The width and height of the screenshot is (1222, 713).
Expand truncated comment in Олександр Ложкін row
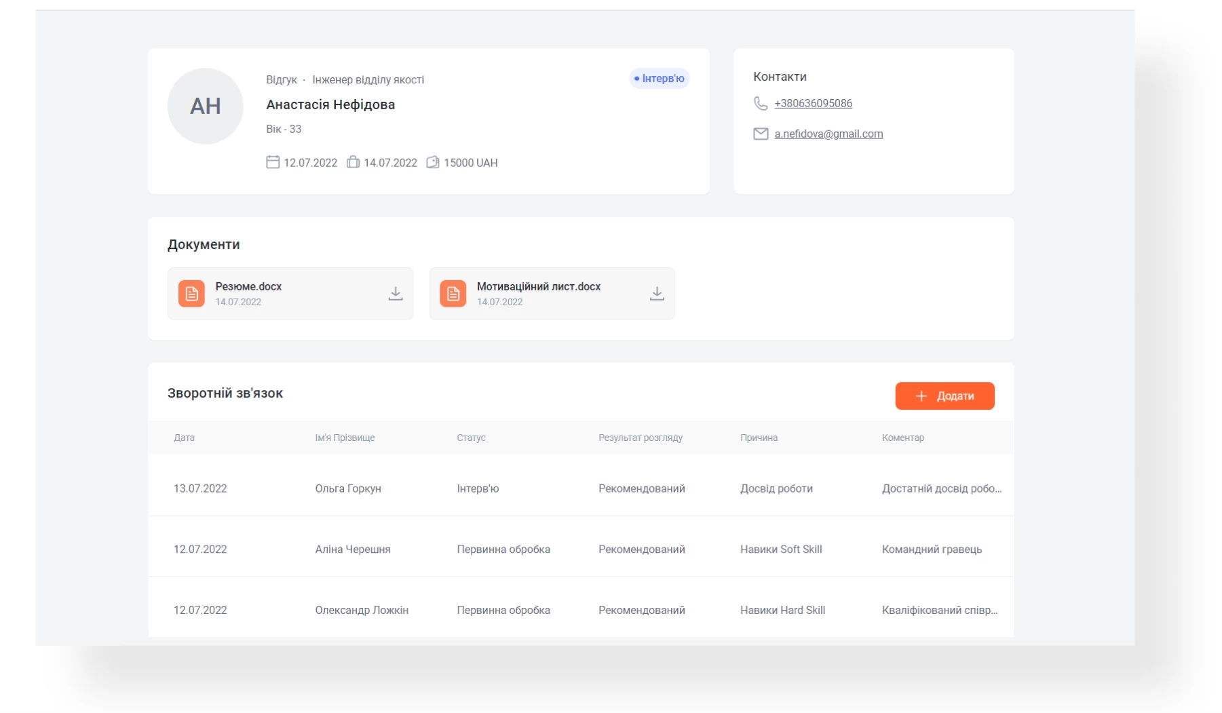pos(939,611)
